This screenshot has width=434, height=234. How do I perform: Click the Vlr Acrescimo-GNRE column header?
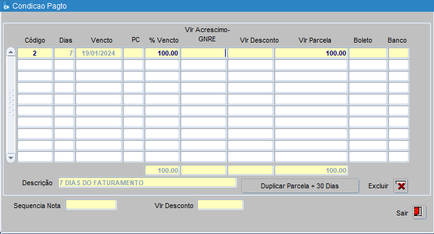207,35
